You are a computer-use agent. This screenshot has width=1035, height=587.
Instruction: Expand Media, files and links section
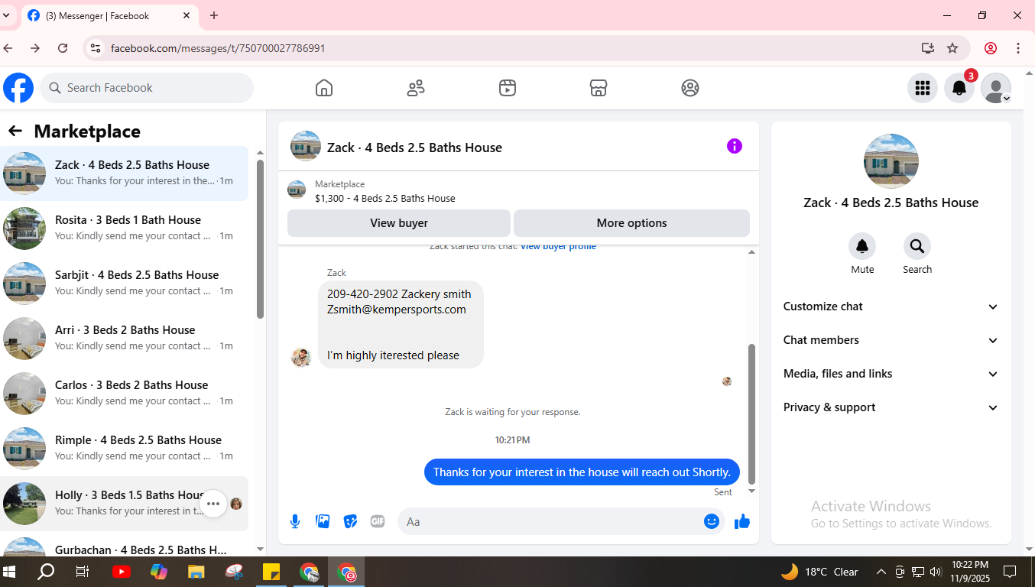[891, 374]
